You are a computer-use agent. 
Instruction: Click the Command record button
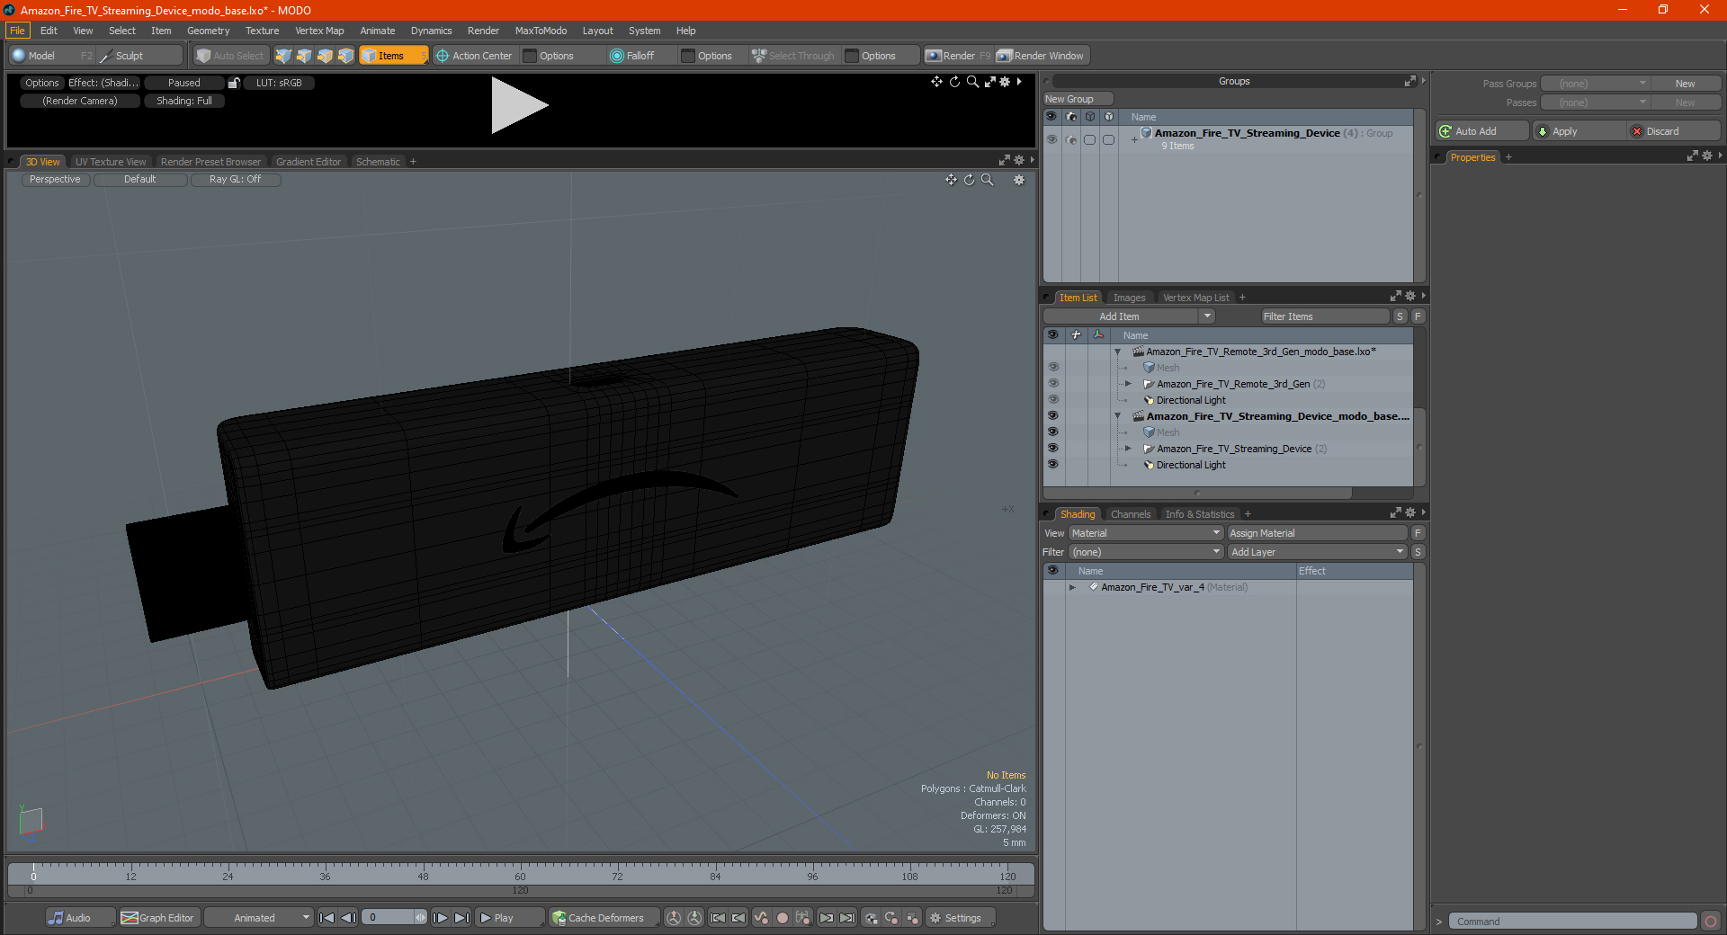click(1711, 922)
